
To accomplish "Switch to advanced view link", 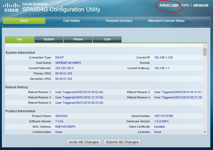I will click(201, 5).
